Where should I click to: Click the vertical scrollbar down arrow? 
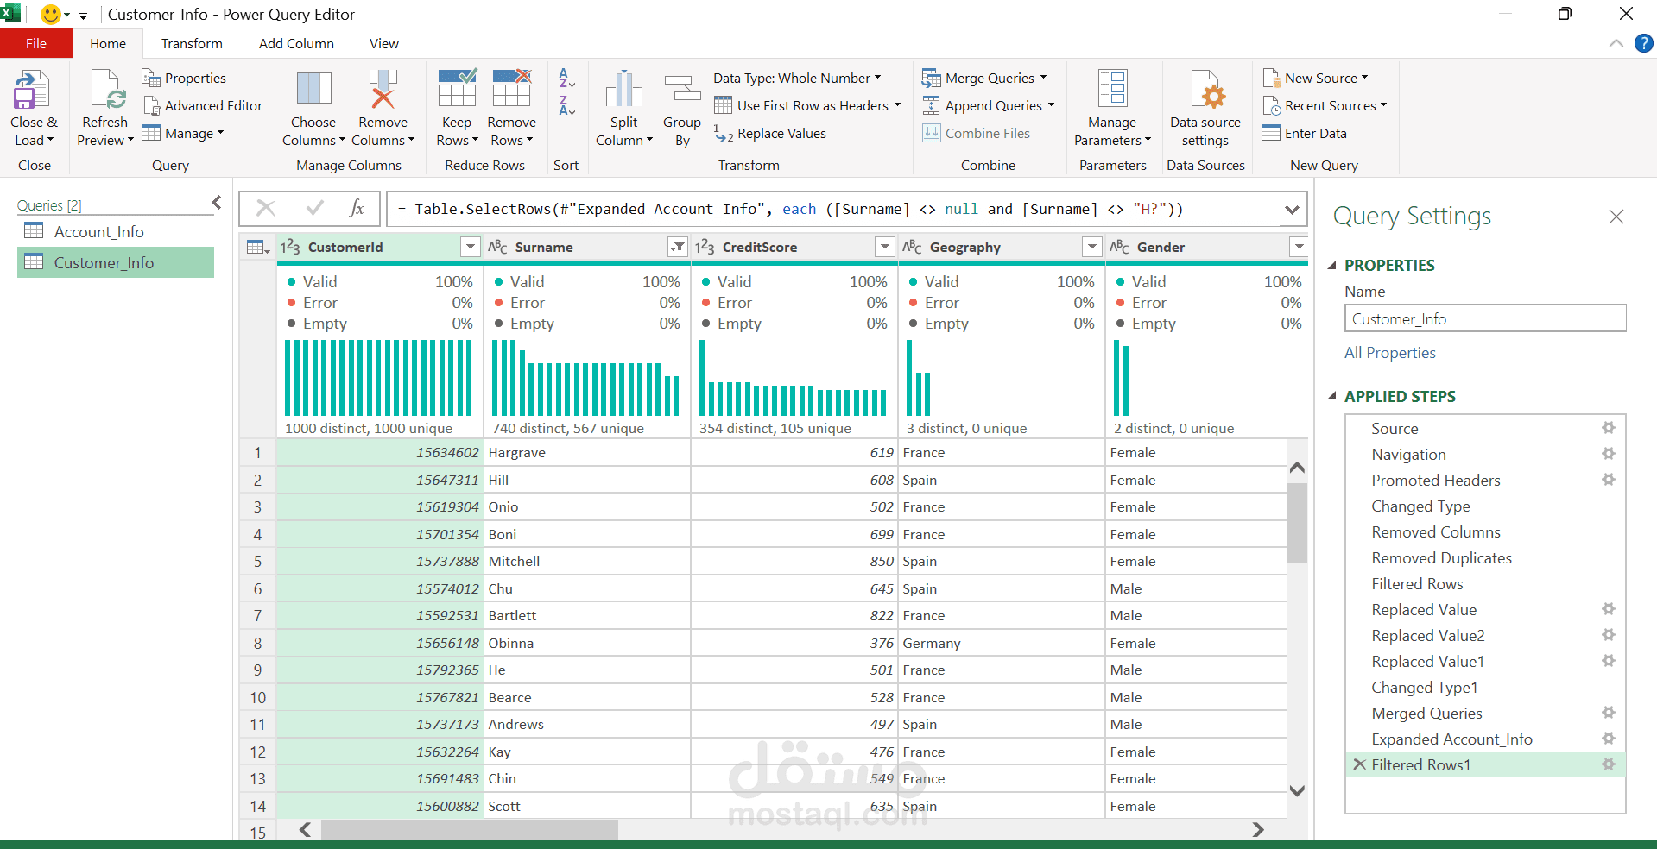tap(1297, 790)
